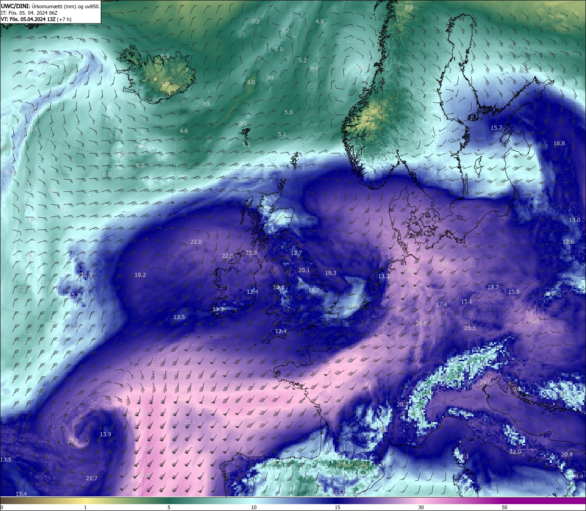This screenshot has width=586, height=511.
Task: Click the 20.1 value over England
Action: [x=304, y=270]
